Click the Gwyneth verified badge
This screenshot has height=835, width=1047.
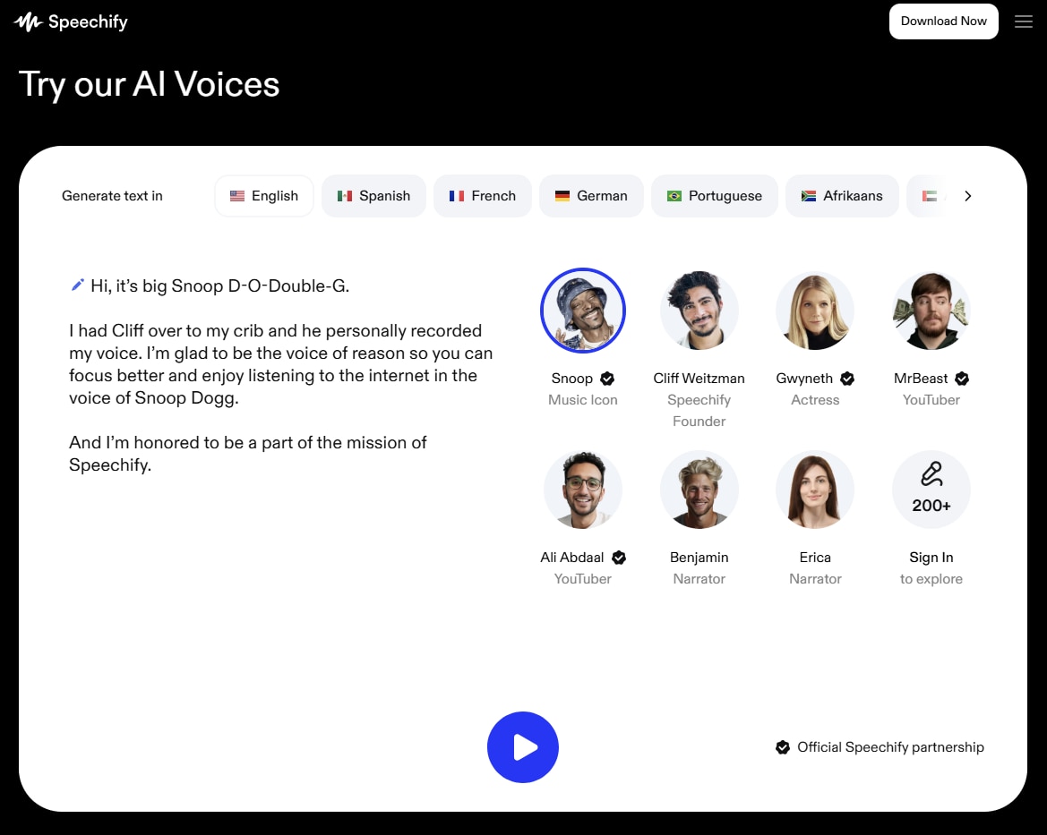(847, 379)
